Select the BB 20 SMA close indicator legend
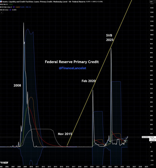 coord(6,7)
